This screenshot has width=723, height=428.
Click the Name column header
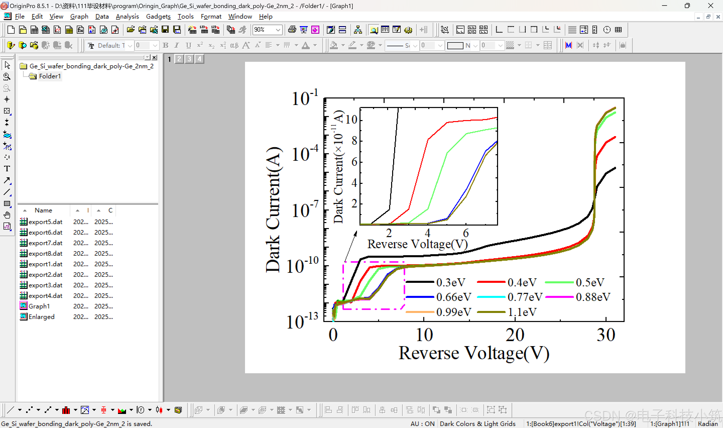43,210
